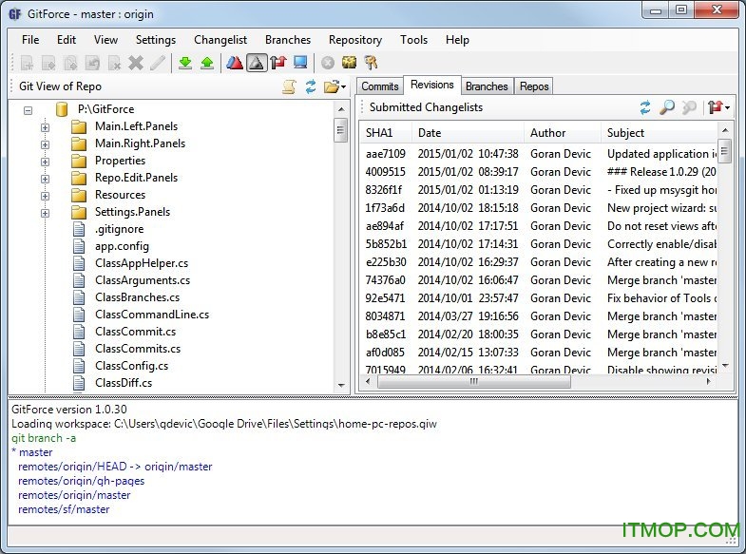Select the Revisions tab
The width and height of the screenshot is (746, 554).
432,85
